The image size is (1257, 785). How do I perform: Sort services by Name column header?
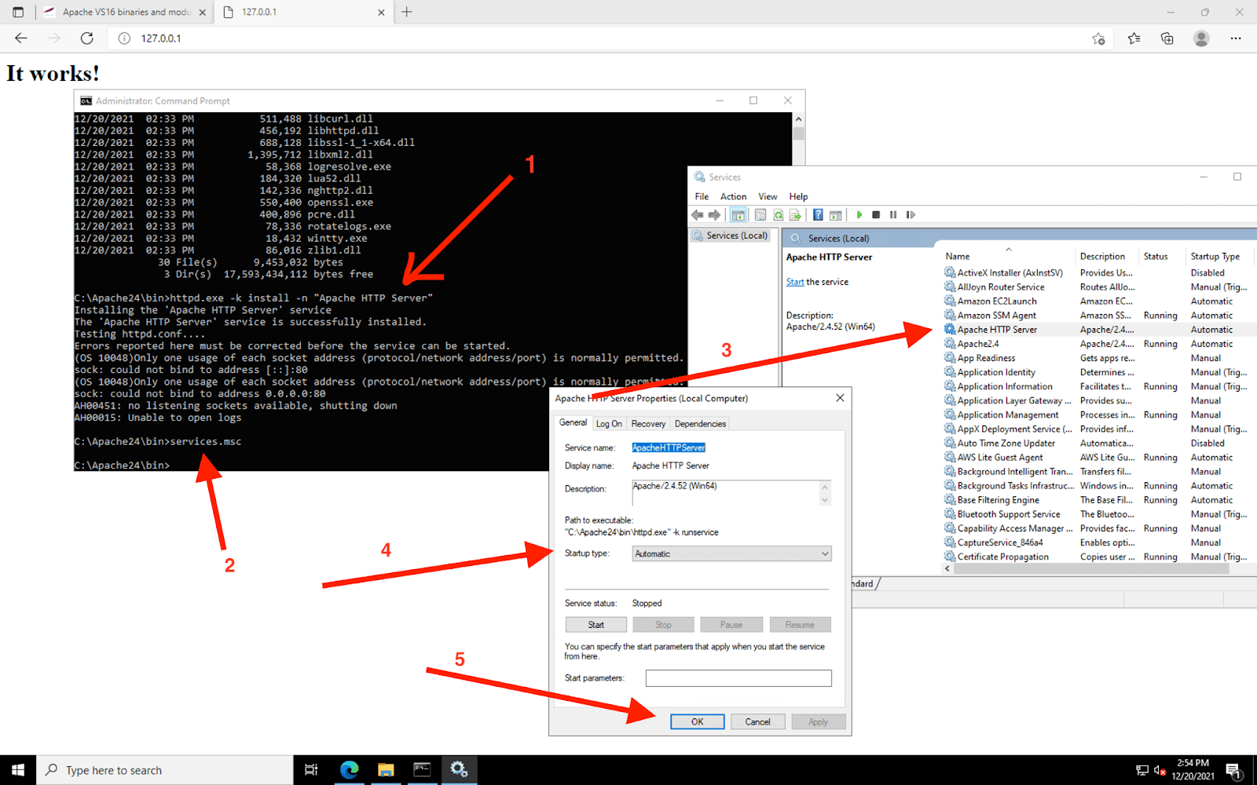pos(1008,256)
